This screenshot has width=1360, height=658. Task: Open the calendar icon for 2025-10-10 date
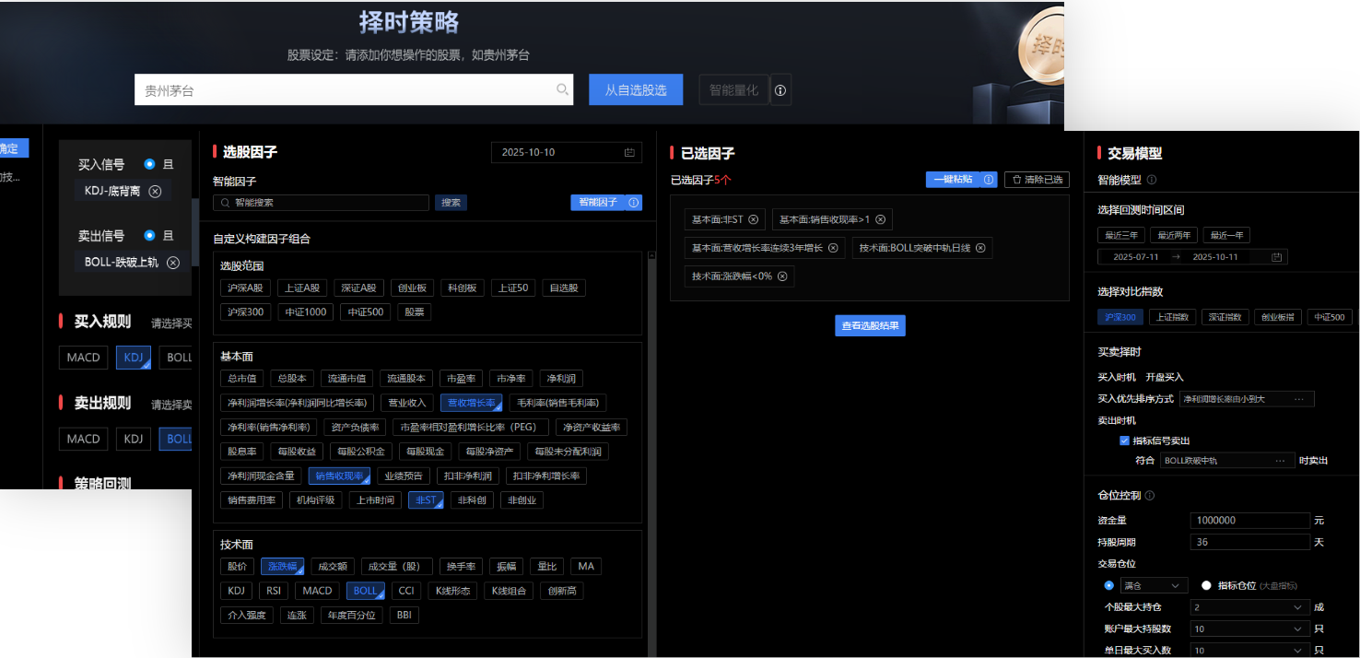tap(630, 153)
